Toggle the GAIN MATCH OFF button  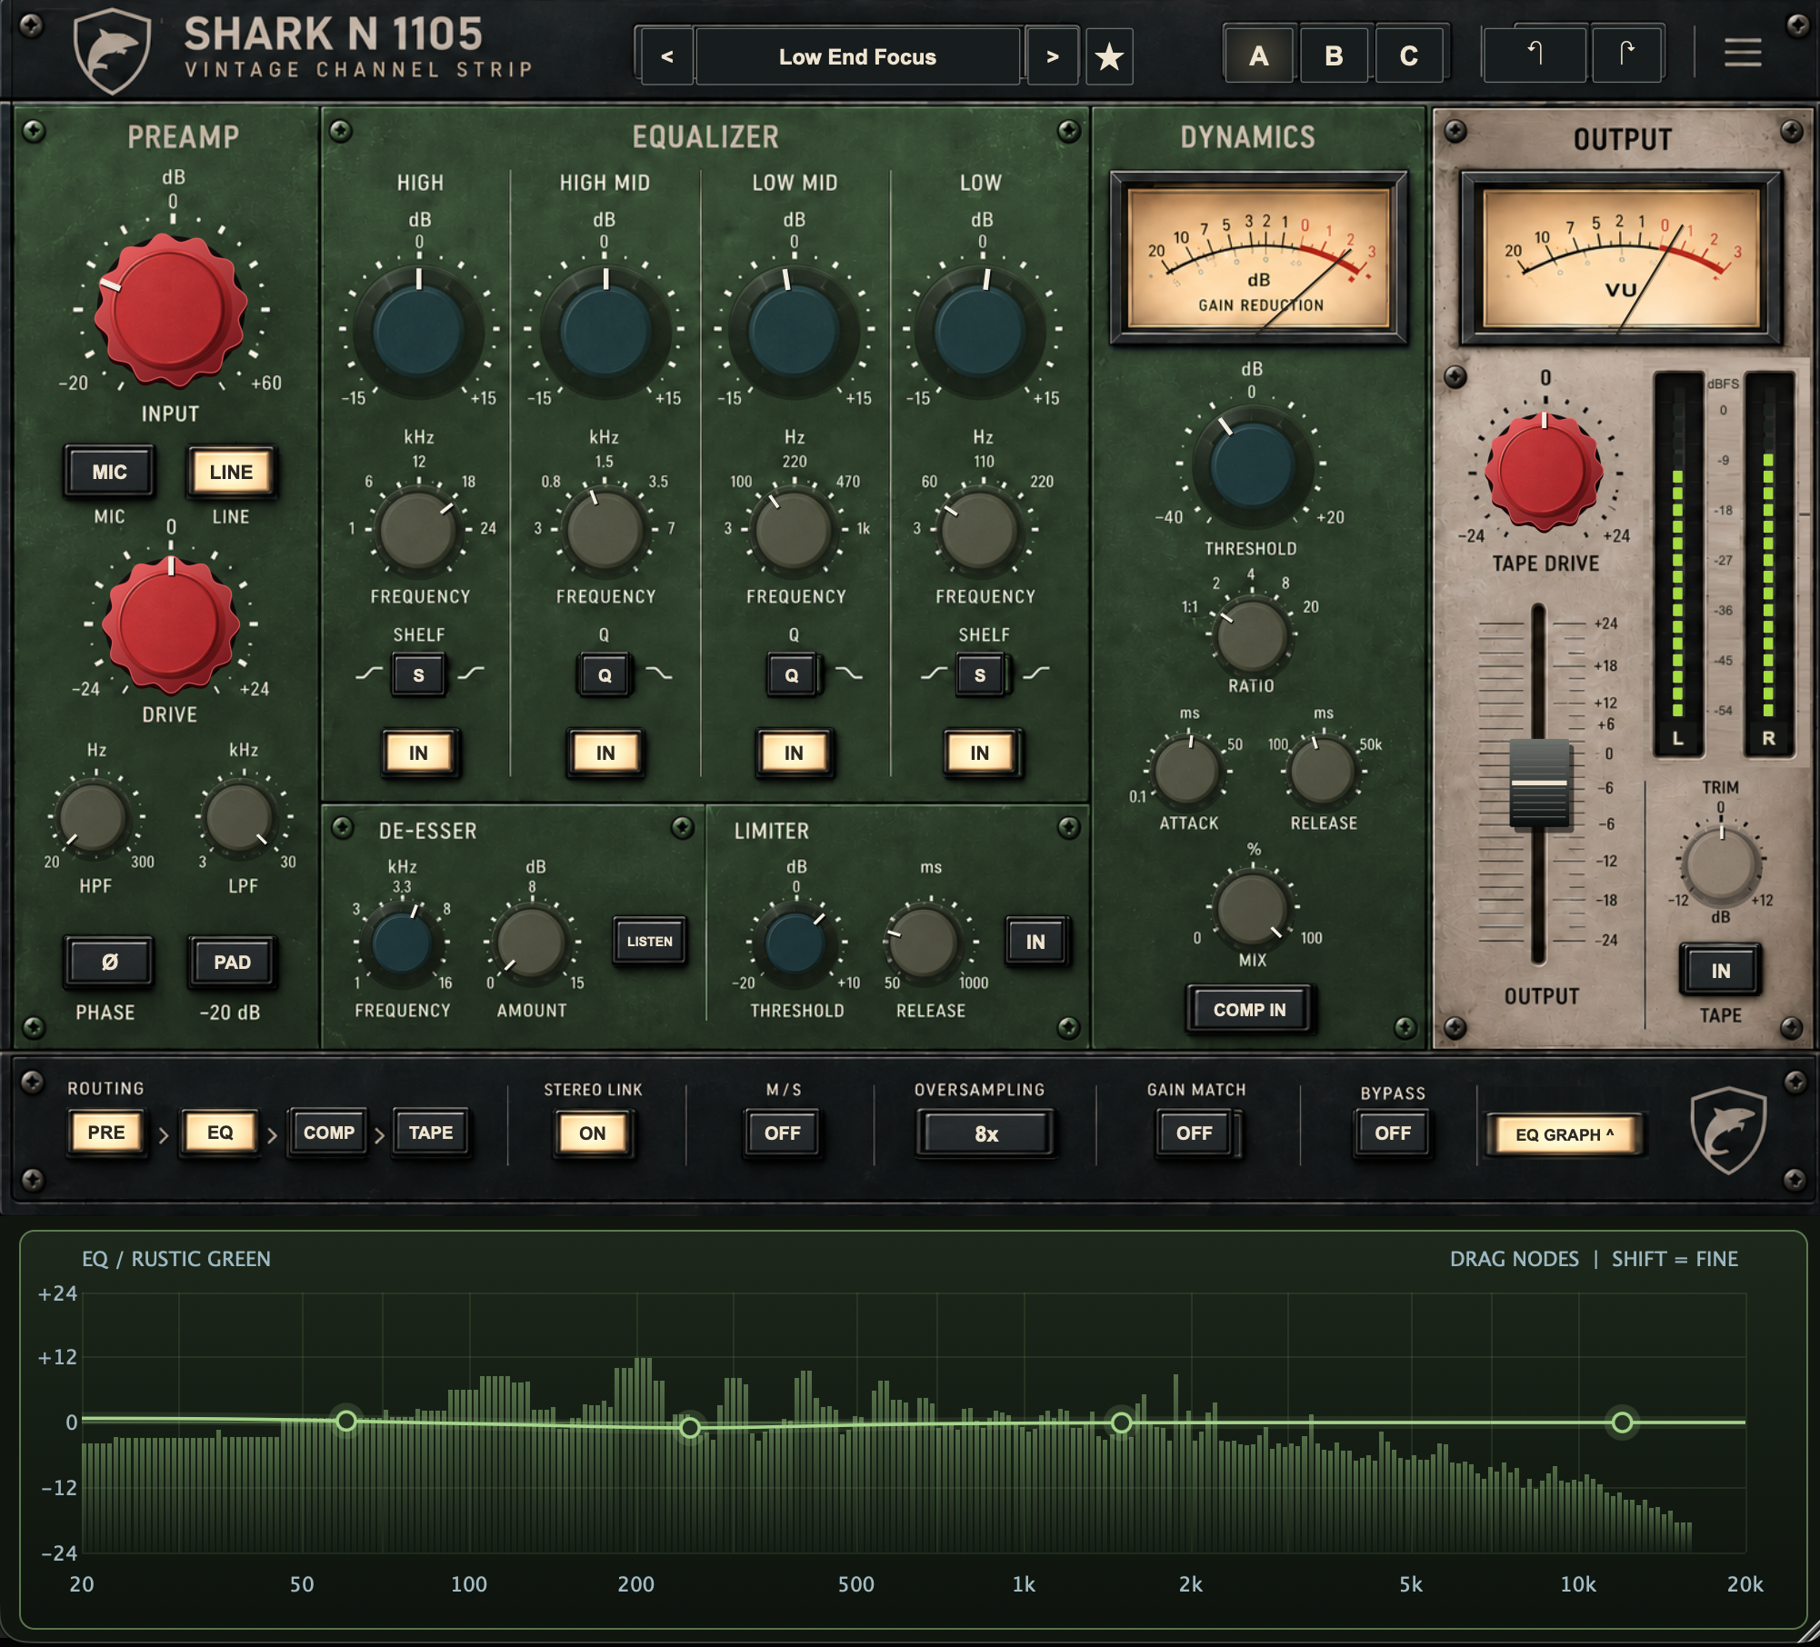(1194, 1133)
